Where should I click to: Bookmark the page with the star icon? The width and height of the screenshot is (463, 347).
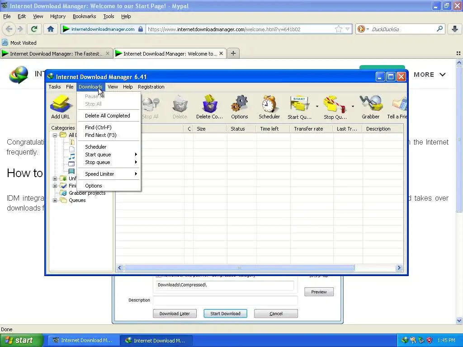click(x=338, y=29)
